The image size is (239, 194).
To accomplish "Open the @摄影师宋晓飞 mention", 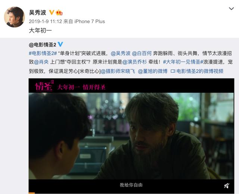I will pyautogui.click(x=118, y=71).
